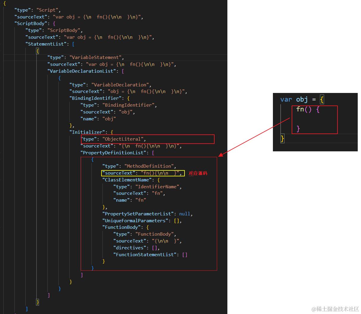
Task: Select the "sourceText": "obj" line
Action: click(108, 112)
